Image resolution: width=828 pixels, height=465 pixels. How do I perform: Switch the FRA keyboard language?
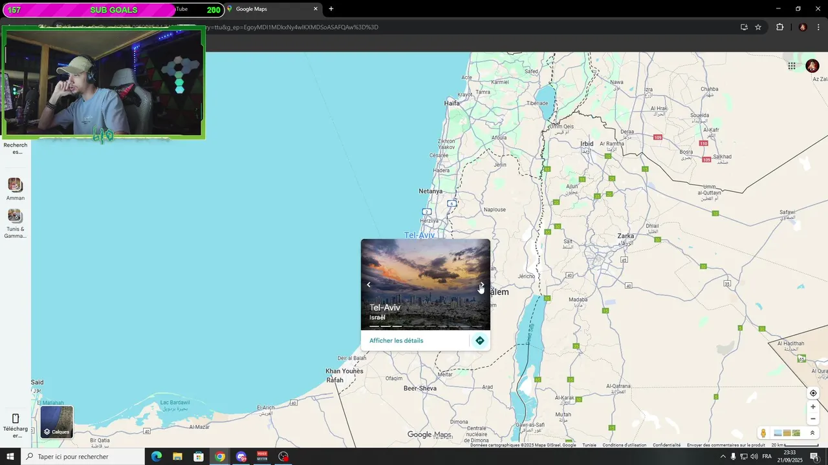coord(767,457)
